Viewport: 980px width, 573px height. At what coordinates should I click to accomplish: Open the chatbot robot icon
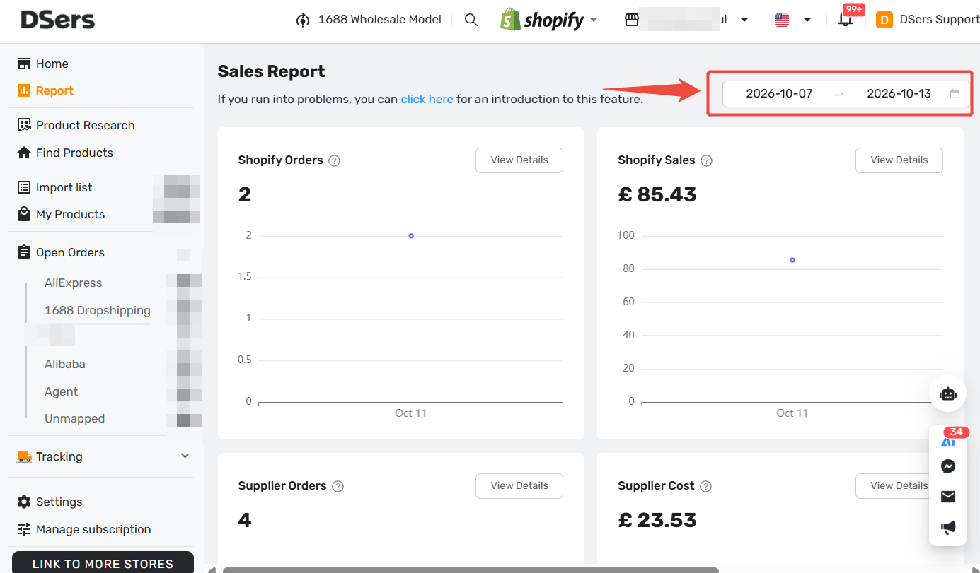coord(948,394)
